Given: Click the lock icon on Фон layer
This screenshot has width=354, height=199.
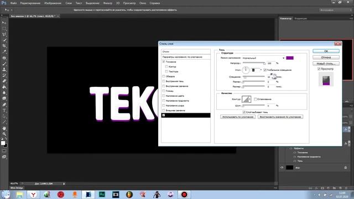Looking at the screenshot, I should (x=345, y=167).
